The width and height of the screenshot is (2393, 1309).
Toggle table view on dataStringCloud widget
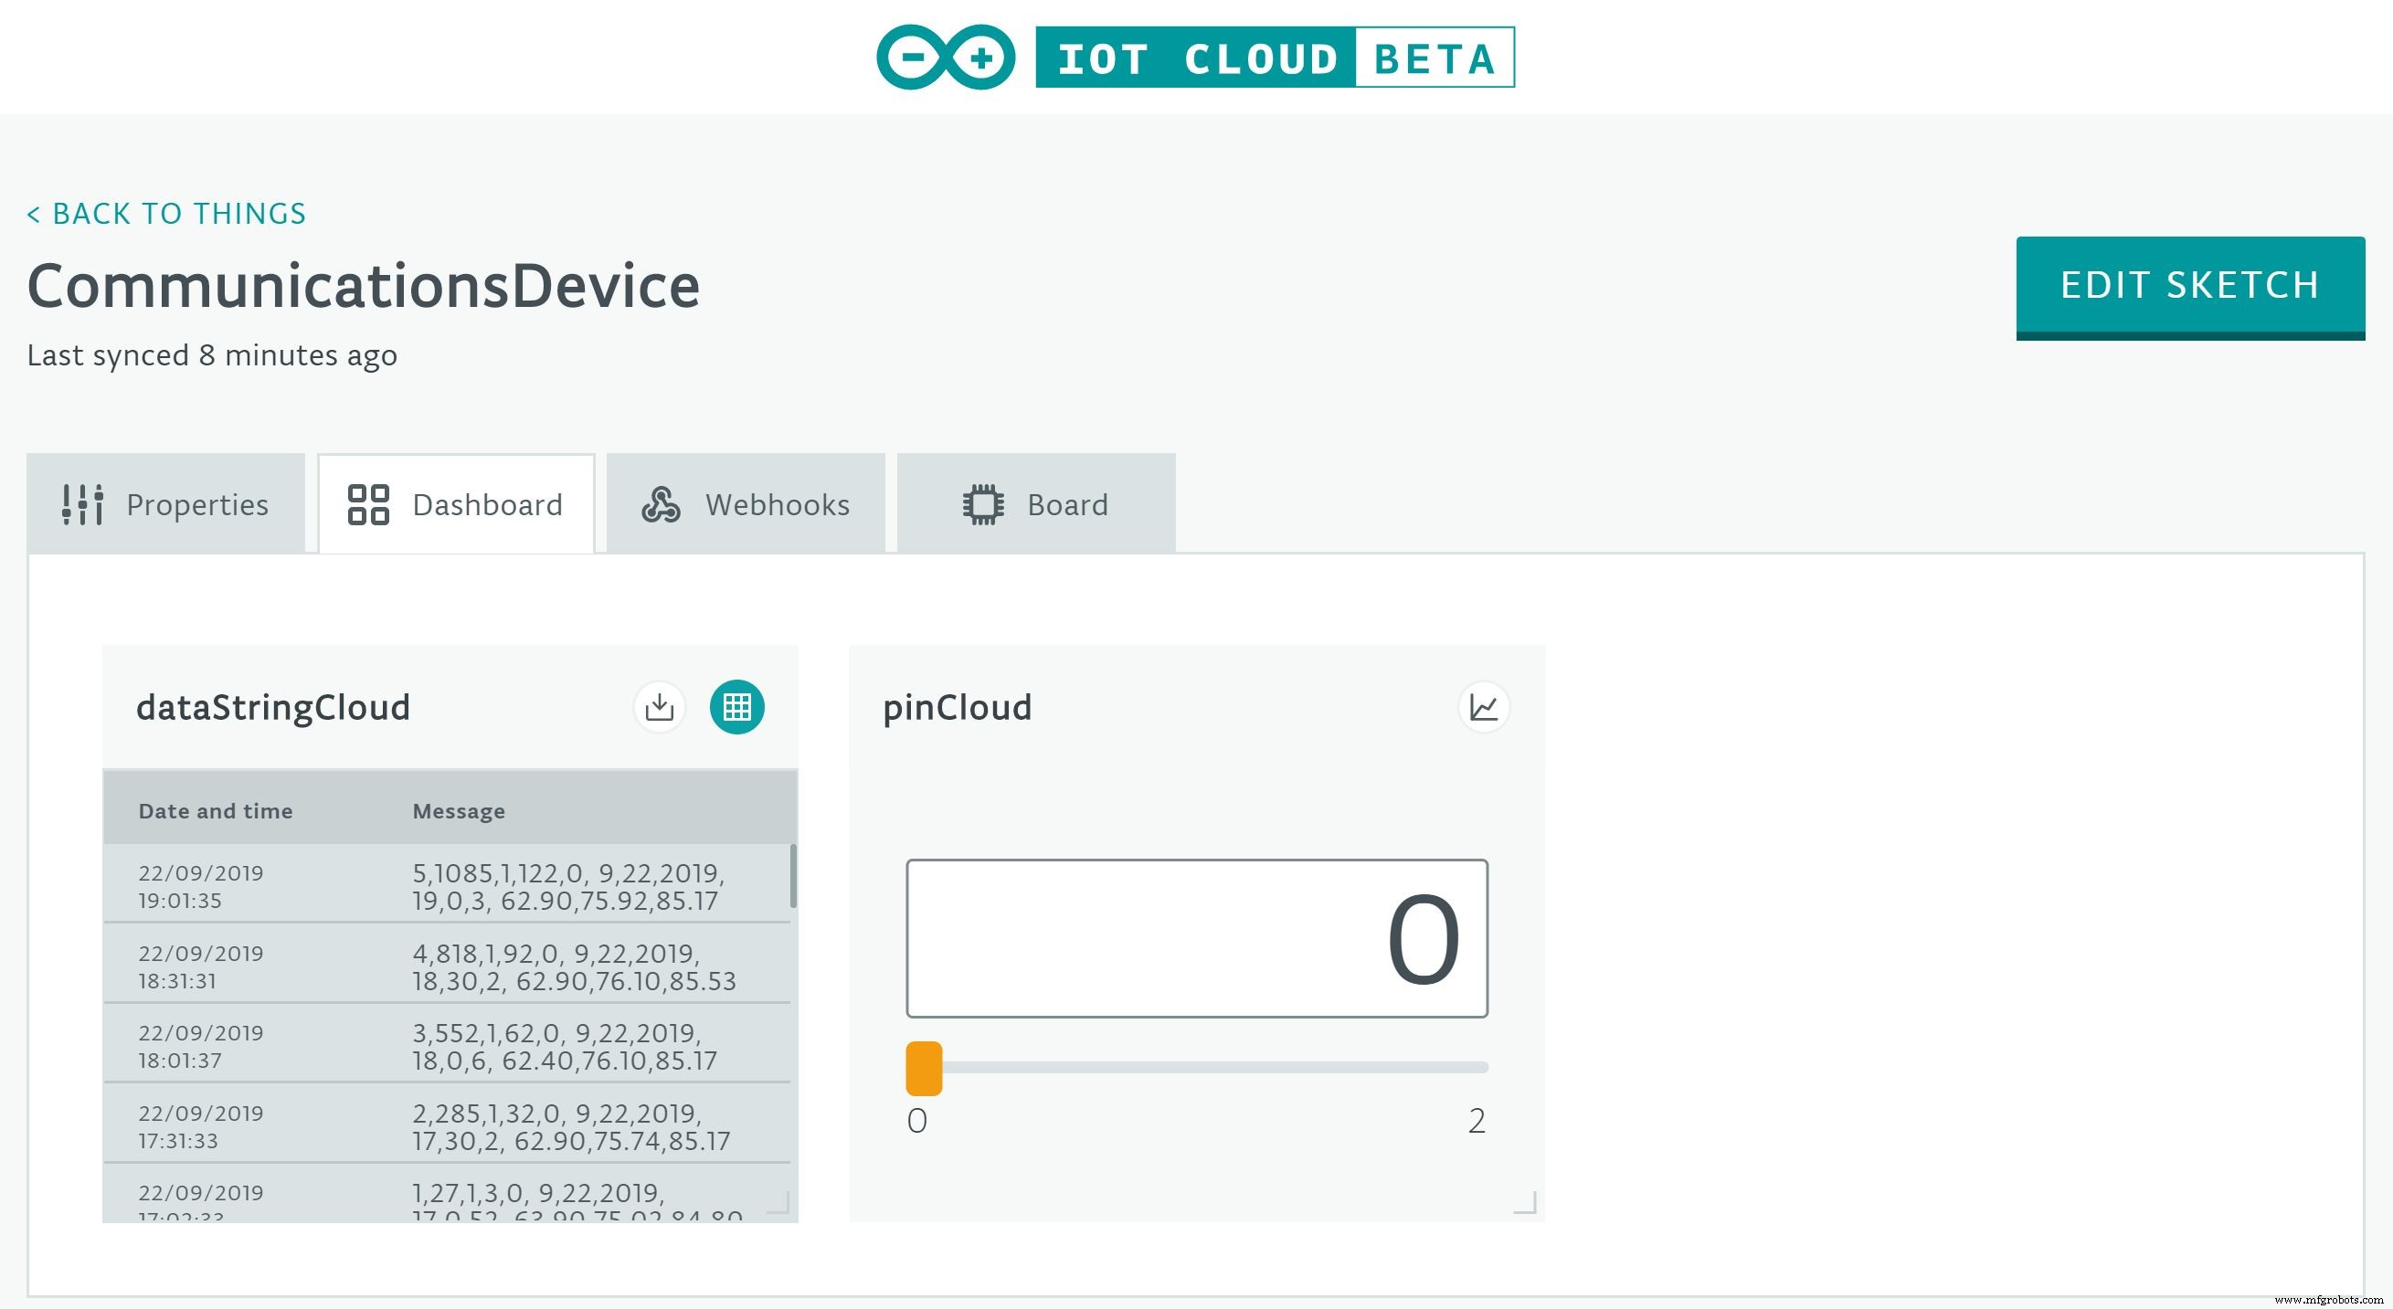click(737, 707)
